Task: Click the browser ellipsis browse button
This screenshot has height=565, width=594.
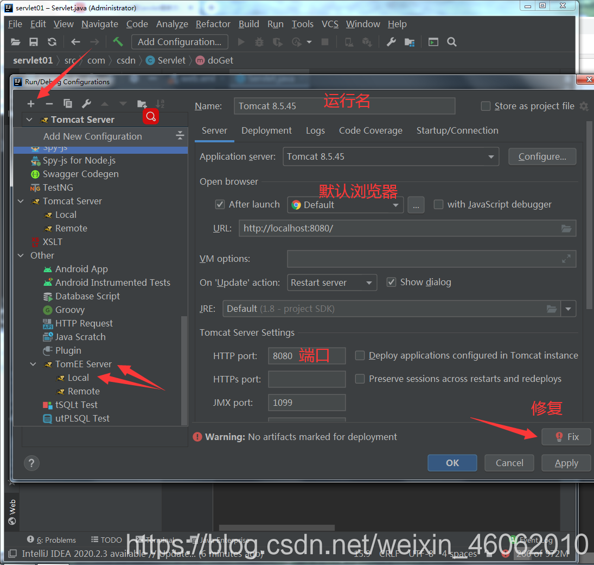Action: [416, 205]
